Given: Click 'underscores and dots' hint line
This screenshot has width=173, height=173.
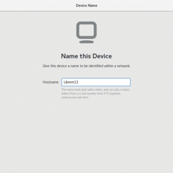Looking at the screenshot, I should pyautogui.click(x=75, y=97).
